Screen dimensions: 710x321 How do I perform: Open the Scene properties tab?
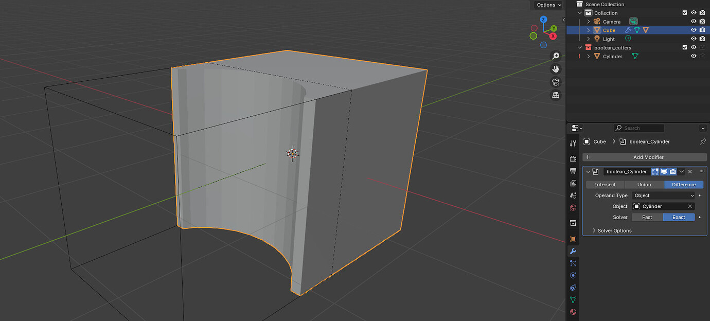tap(573, 195)
